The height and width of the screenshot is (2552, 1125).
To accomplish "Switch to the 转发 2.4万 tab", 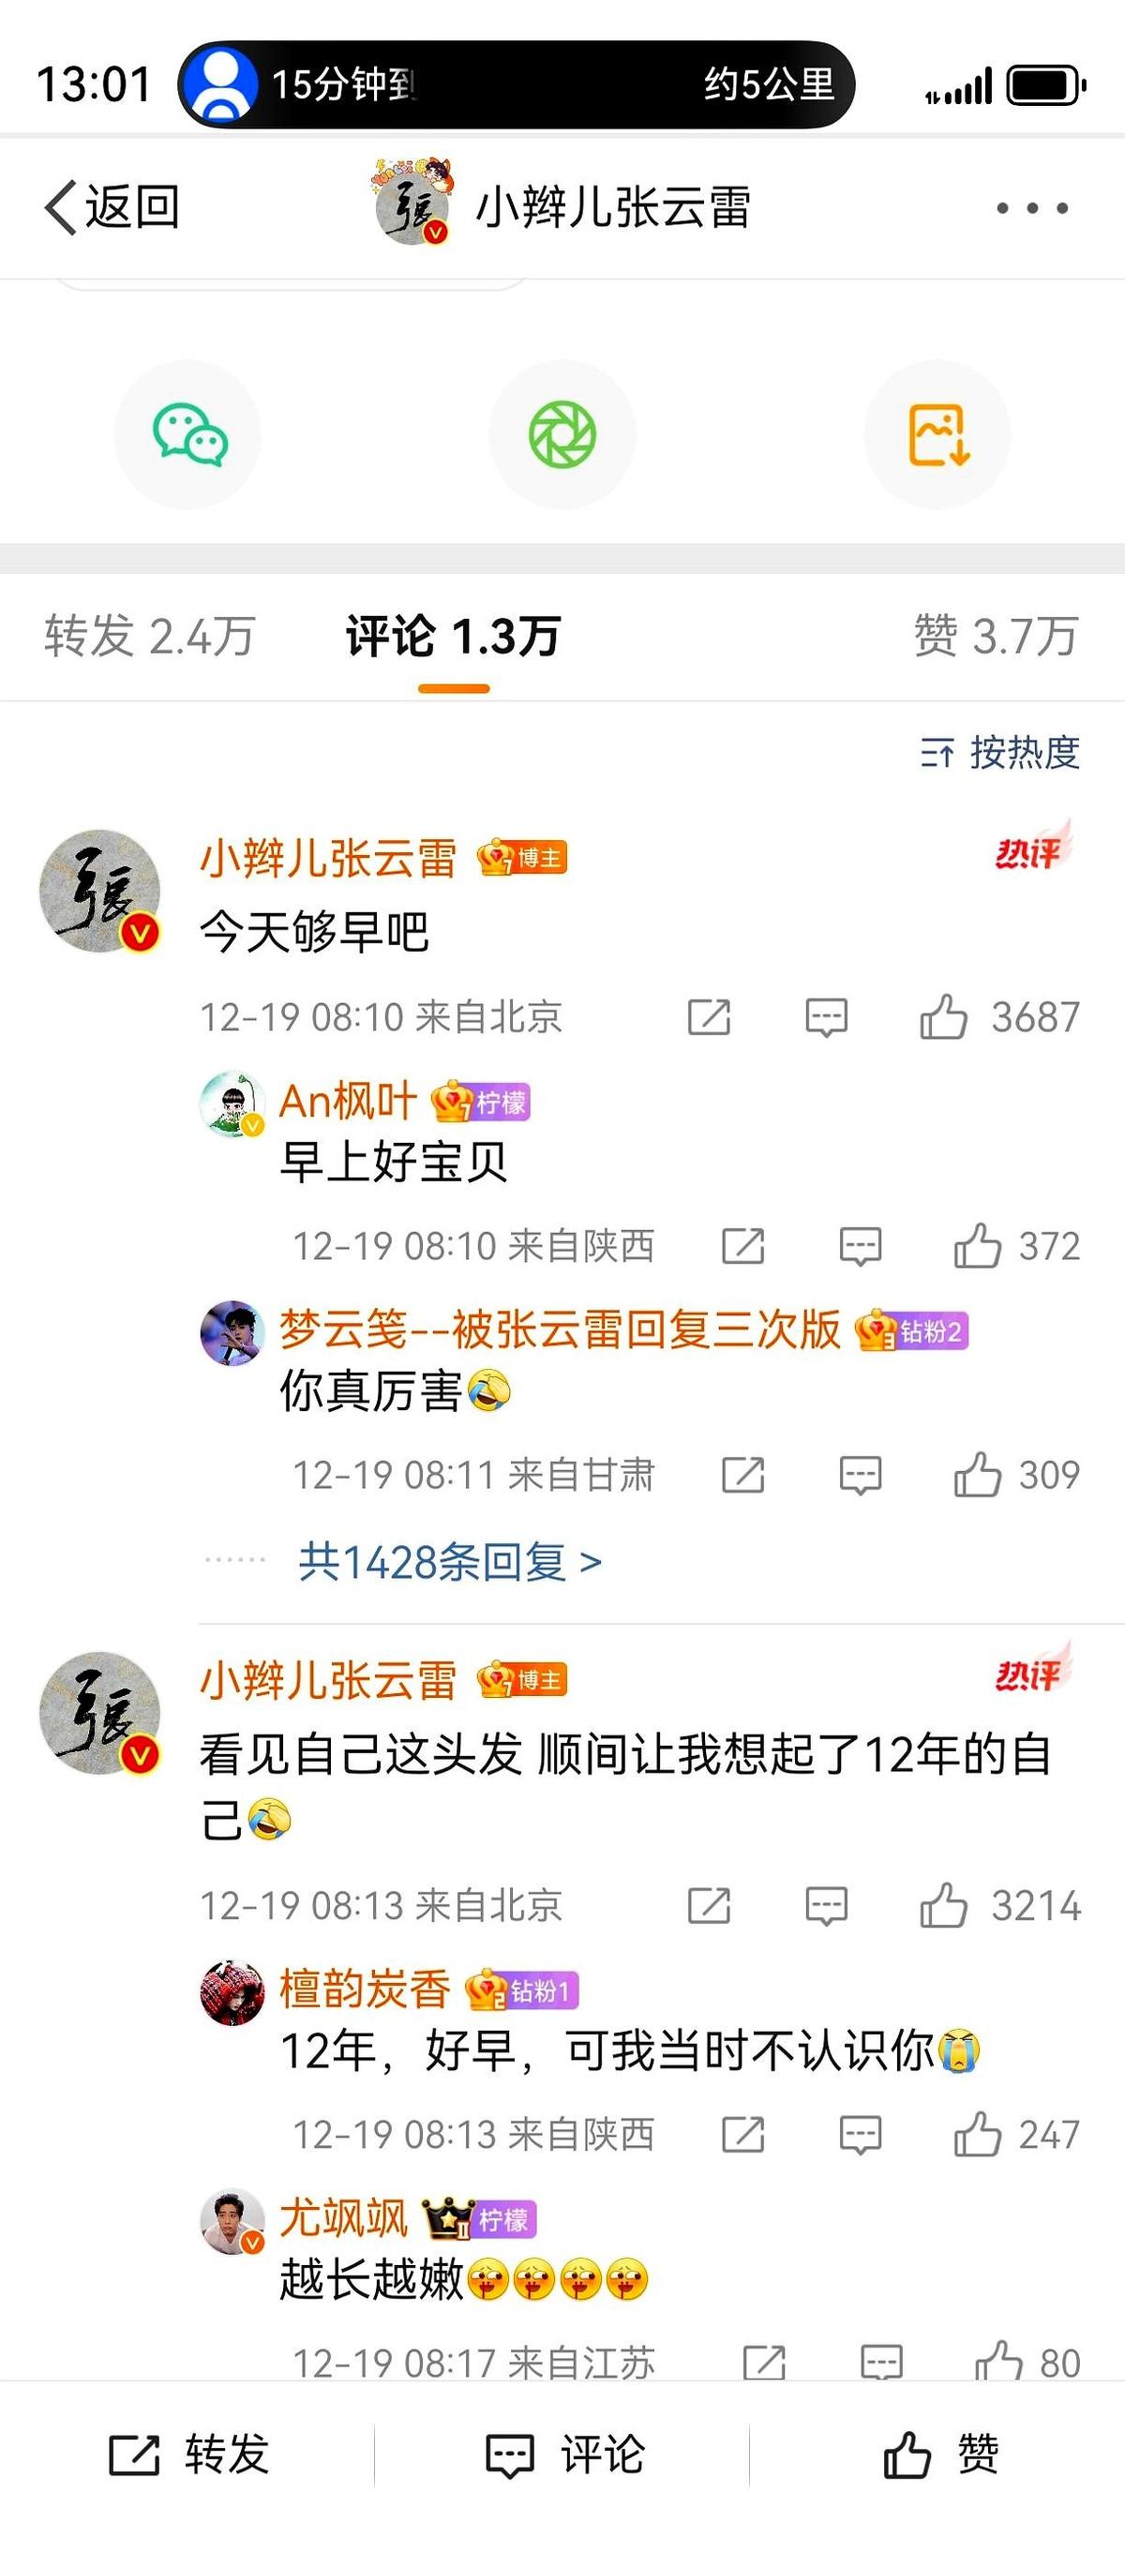I will point(150,636).
